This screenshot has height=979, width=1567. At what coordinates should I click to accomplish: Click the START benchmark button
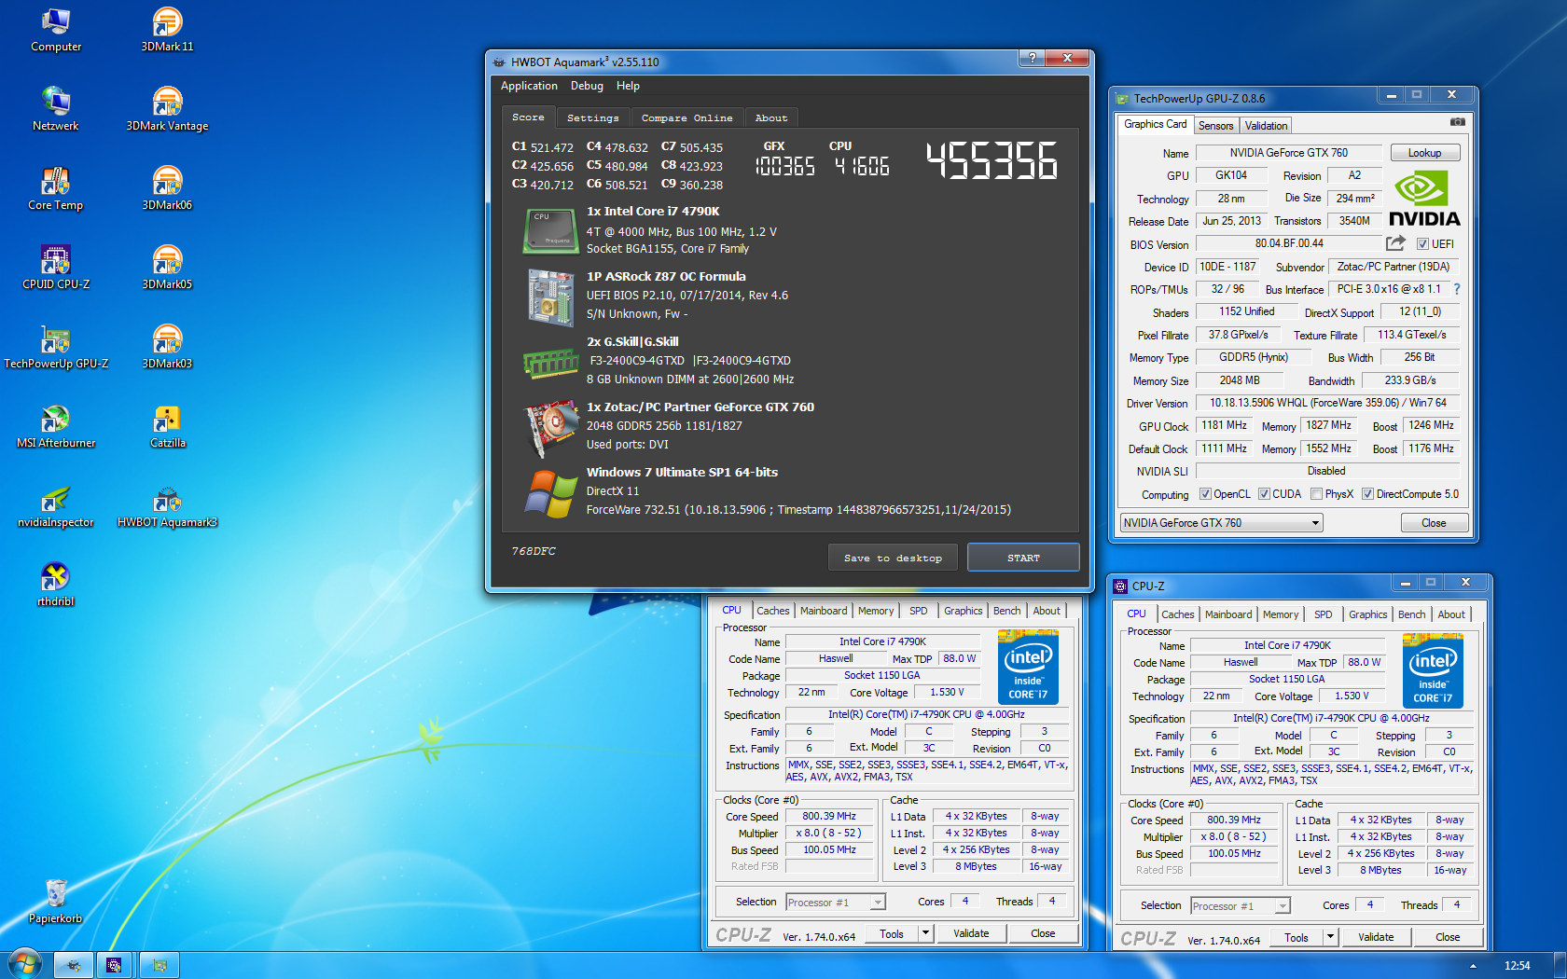1023,558
